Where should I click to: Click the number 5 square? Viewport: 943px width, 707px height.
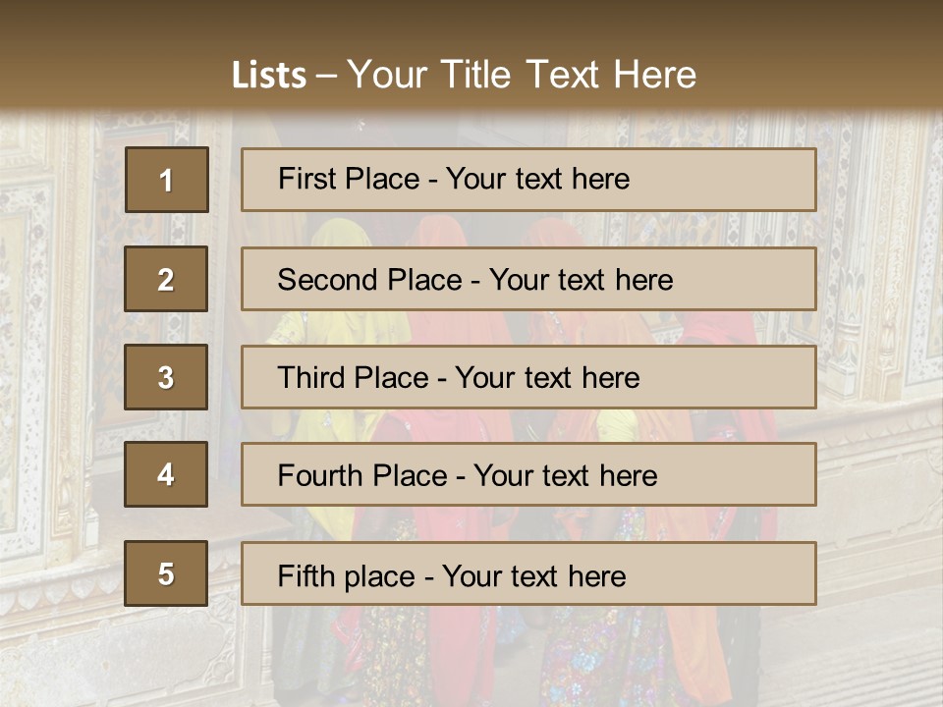[166, 573]
